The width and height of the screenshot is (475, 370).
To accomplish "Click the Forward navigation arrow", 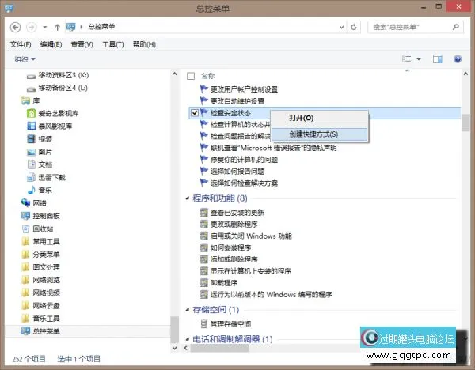I will pyautogui.click(x=31, y=27).
